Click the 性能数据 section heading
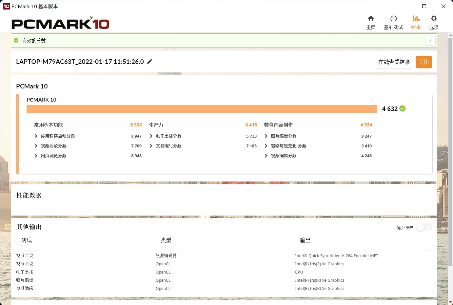The height and width of the screenshot is (305, 453). [x=29, y=195]
